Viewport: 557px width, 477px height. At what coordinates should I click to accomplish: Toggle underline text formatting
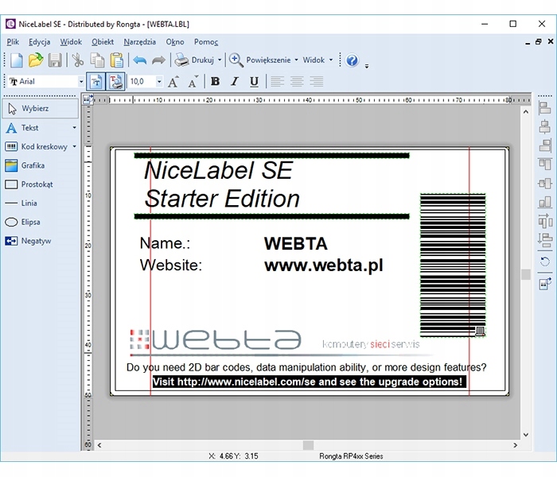coord(254,82)
